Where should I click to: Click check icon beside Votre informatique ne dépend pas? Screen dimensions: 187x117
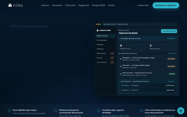pos(142,110)
